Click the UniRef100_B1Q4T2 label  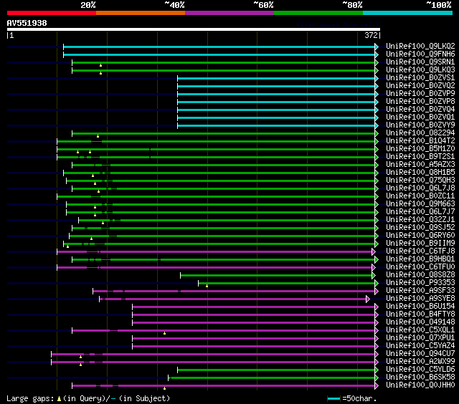click(420, 141)
